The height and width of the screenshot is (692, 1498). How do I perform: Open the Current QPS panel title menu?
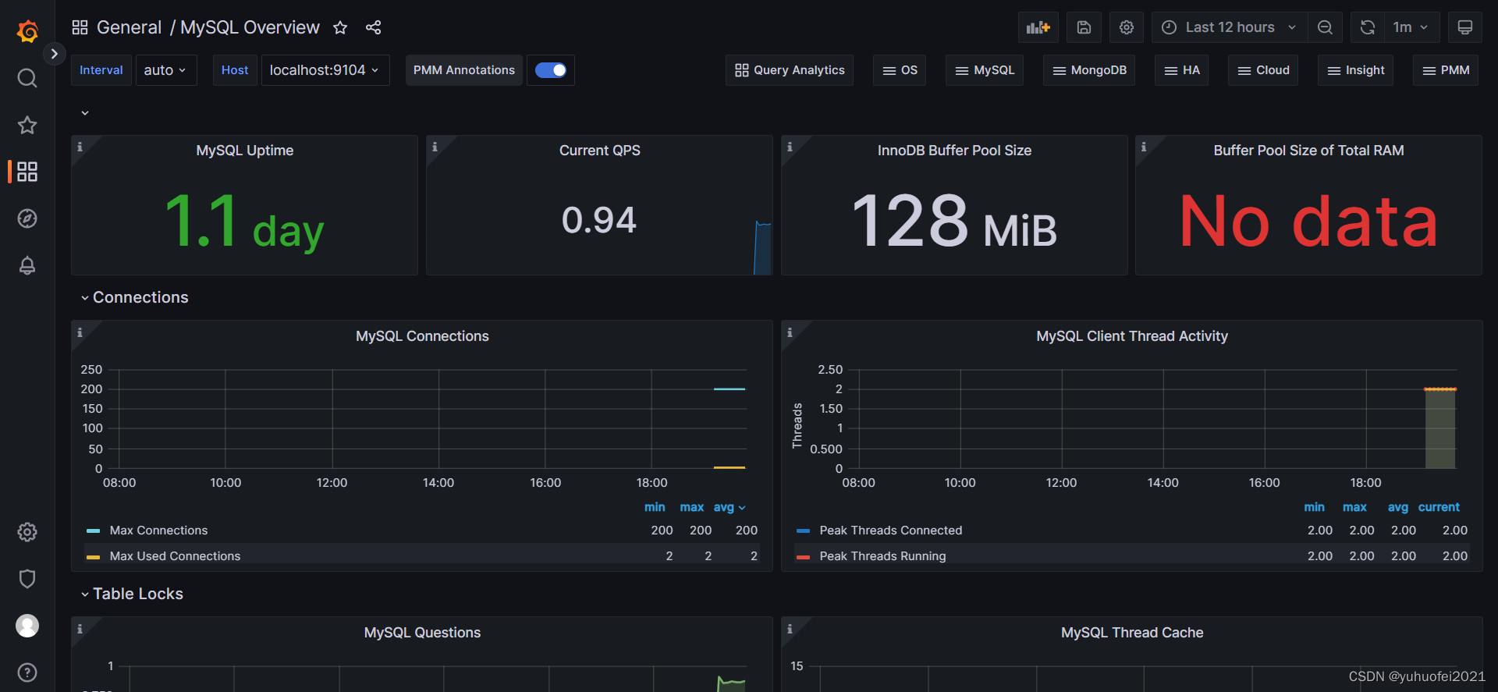coord(600,151)
